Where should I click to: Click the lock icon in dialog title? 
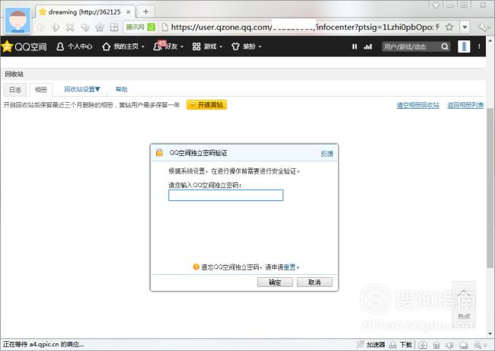click(x=159, y=153)
